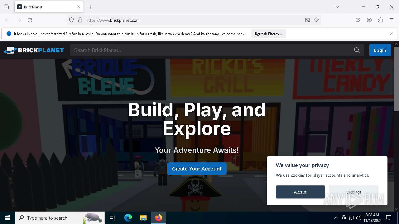The width and height of the screenshot is (399, 224).
Task: Click the Refresh Firefox button
Action: [x=268, y=34]
